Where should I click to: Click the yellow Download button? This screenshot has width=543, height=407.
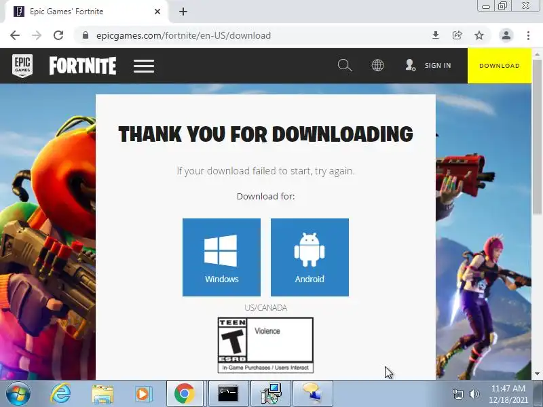click(500, 66)
